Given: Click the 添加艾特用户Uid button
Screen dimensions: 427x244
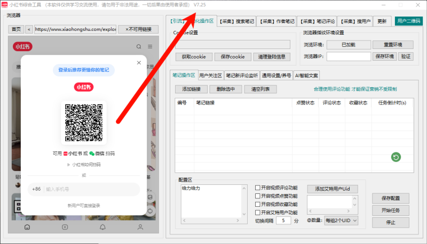Looking at the screenshot, I should click(332, 189).
